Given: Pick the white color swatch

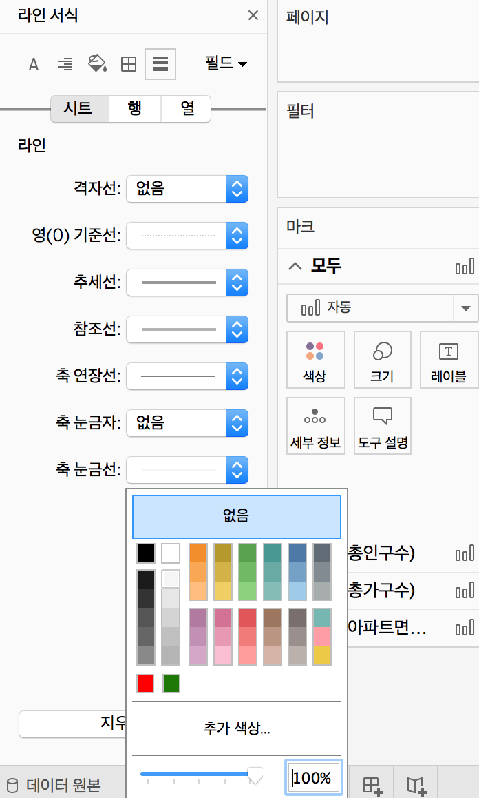Looking at the screenshot, I should click(x=171, y=553).
